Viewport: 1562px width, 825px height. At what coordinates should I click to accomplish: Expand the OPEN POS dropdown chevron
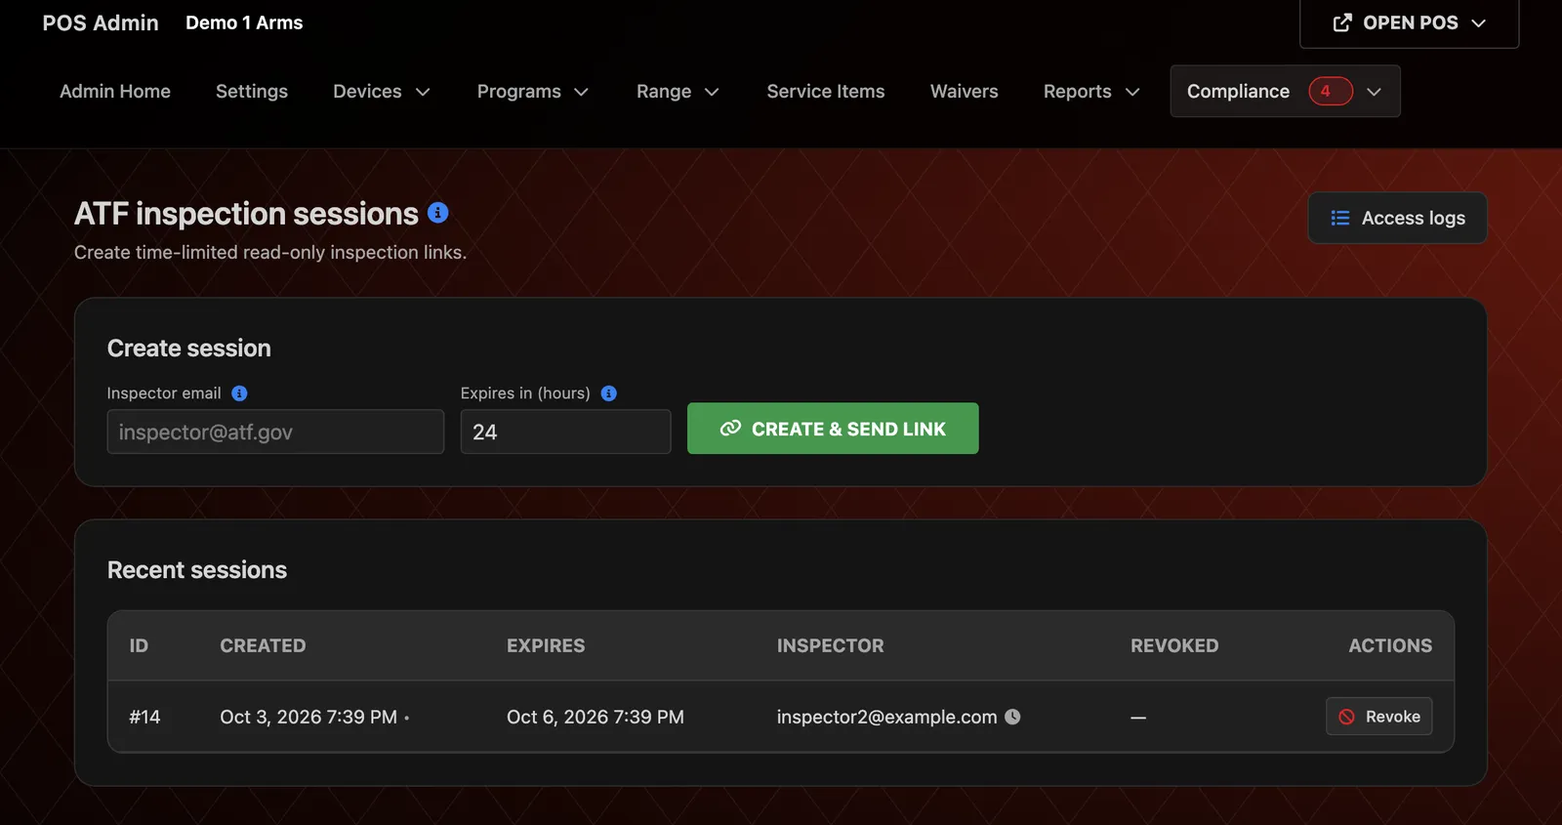click(1479, 22)
